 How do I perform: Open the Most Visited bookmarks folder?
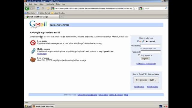30,13
